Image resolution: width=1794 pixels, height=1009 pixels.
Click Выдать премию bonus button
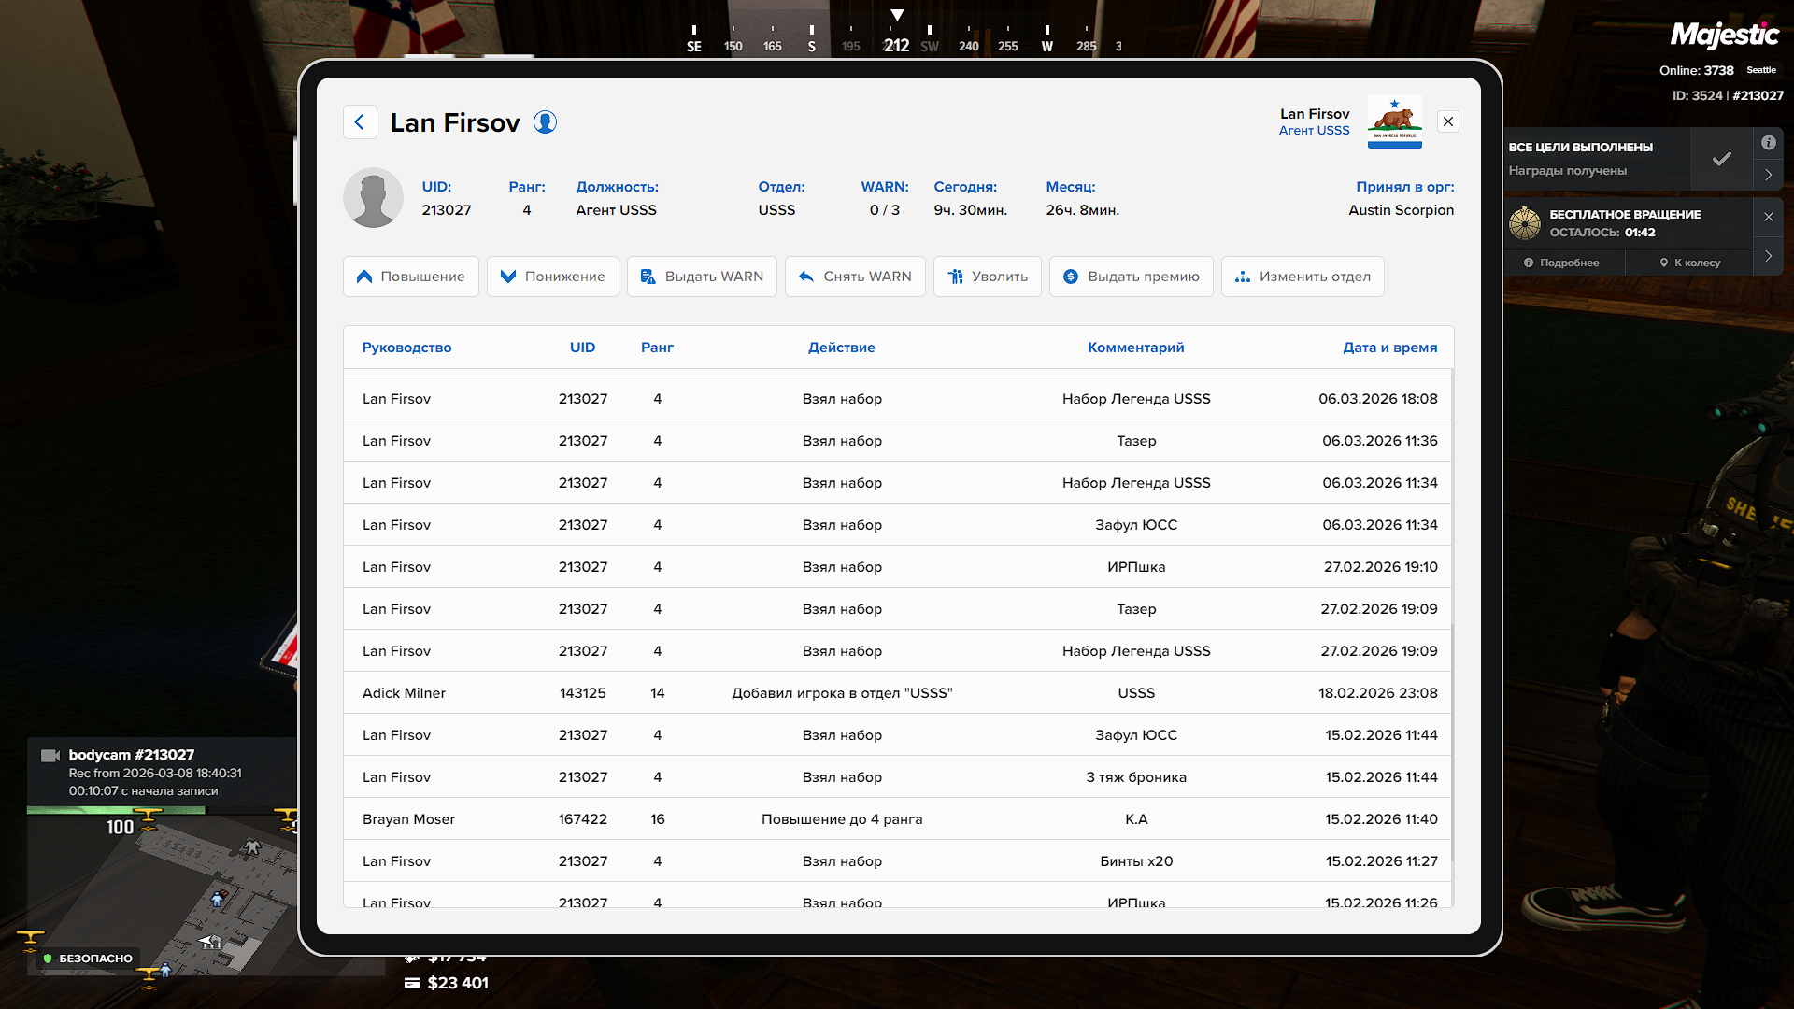1131,277
